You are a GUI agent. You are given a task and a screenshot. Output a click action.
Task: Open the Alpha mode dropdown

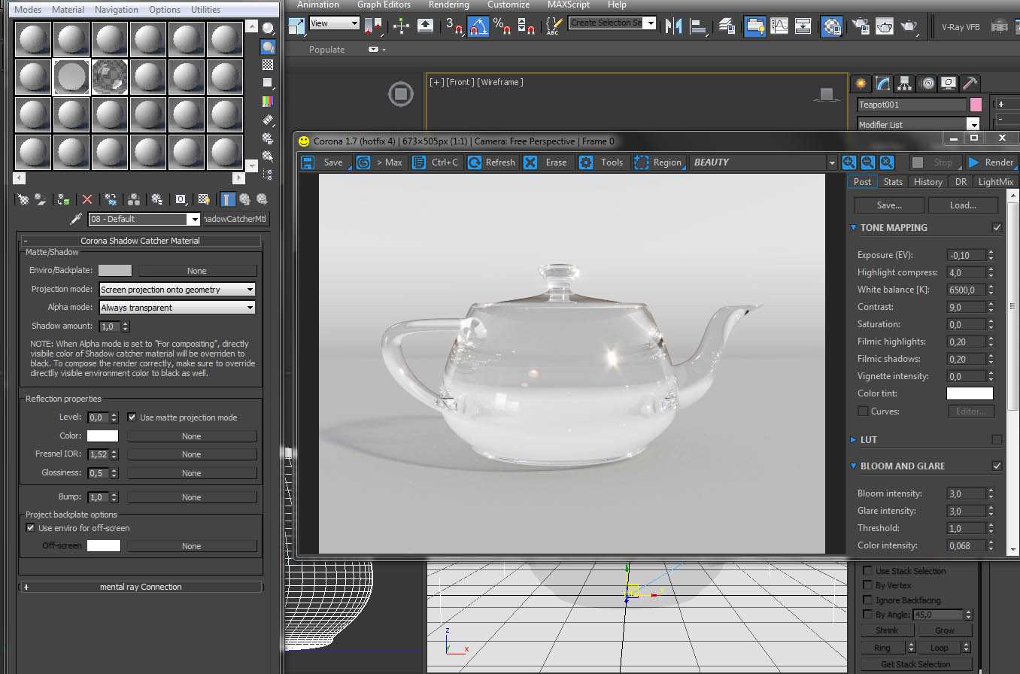[x=177, y=308]
